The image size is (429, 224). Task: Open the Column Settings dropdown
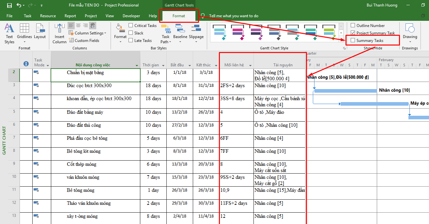pos(87,33)
